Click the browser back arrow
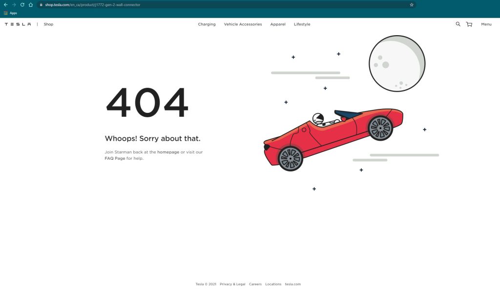The height and width of the screenshot is (296, 500). pos(5,4)
